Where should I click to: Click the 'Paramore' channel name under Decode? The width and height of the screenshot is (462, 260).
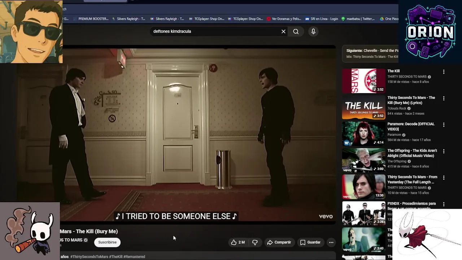click(x=394, y=135)
